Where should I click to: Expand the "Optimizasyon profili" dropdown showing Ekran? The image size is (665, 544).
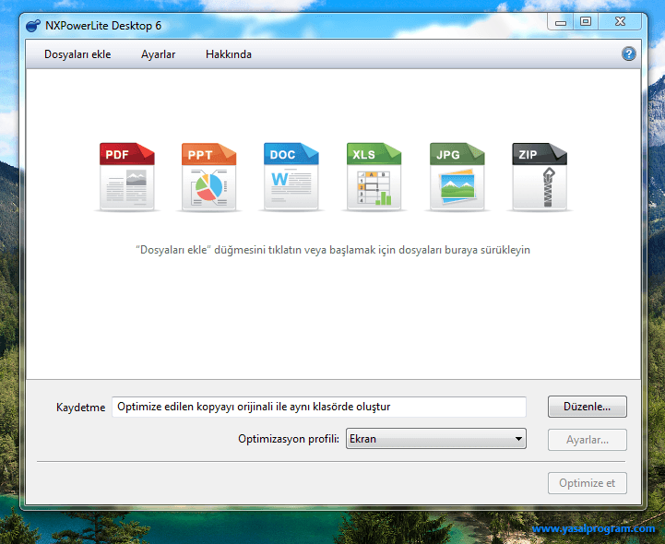pos(435,440)
